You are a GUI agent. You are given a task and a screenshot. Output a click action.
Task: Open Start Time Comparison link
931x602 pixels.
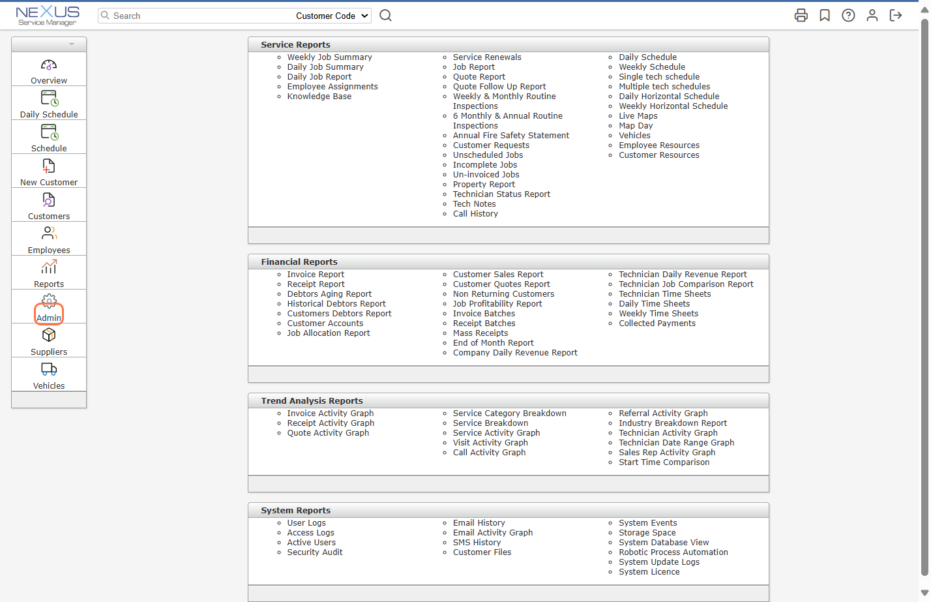(664, 462)
